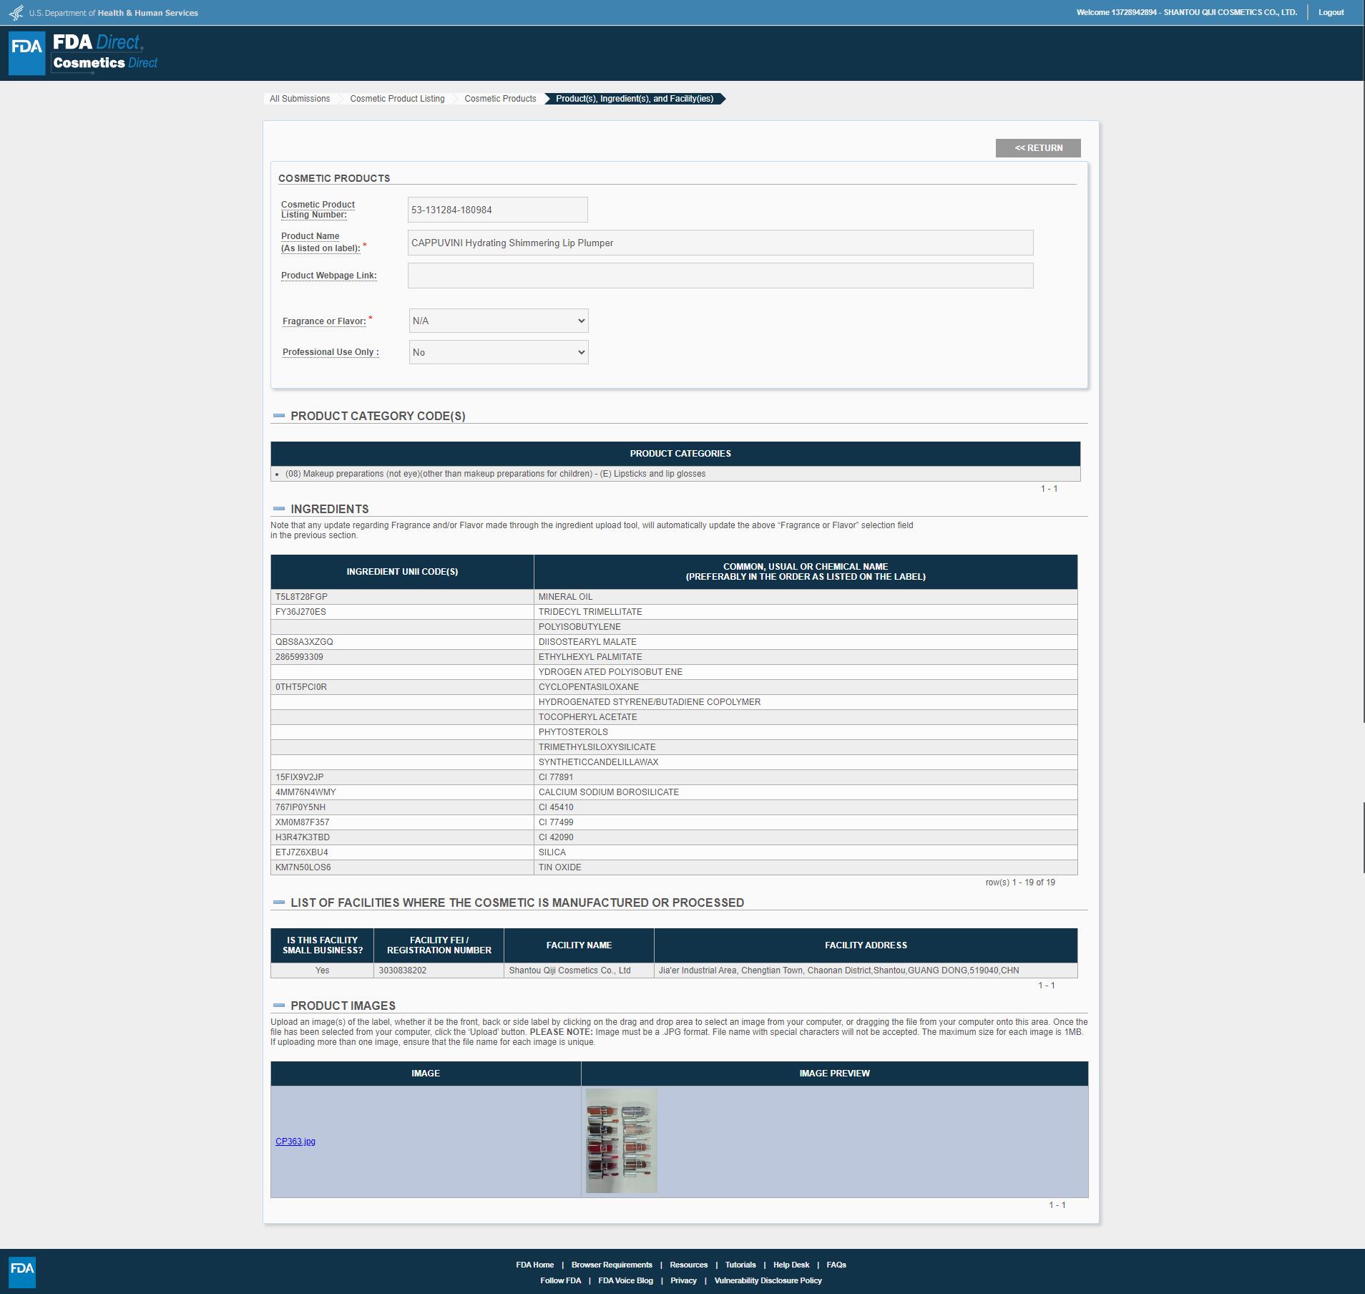Go to All Submissions breadcrumb
Viewport: 1365px width, 1294px height.
tap(300, 99)
